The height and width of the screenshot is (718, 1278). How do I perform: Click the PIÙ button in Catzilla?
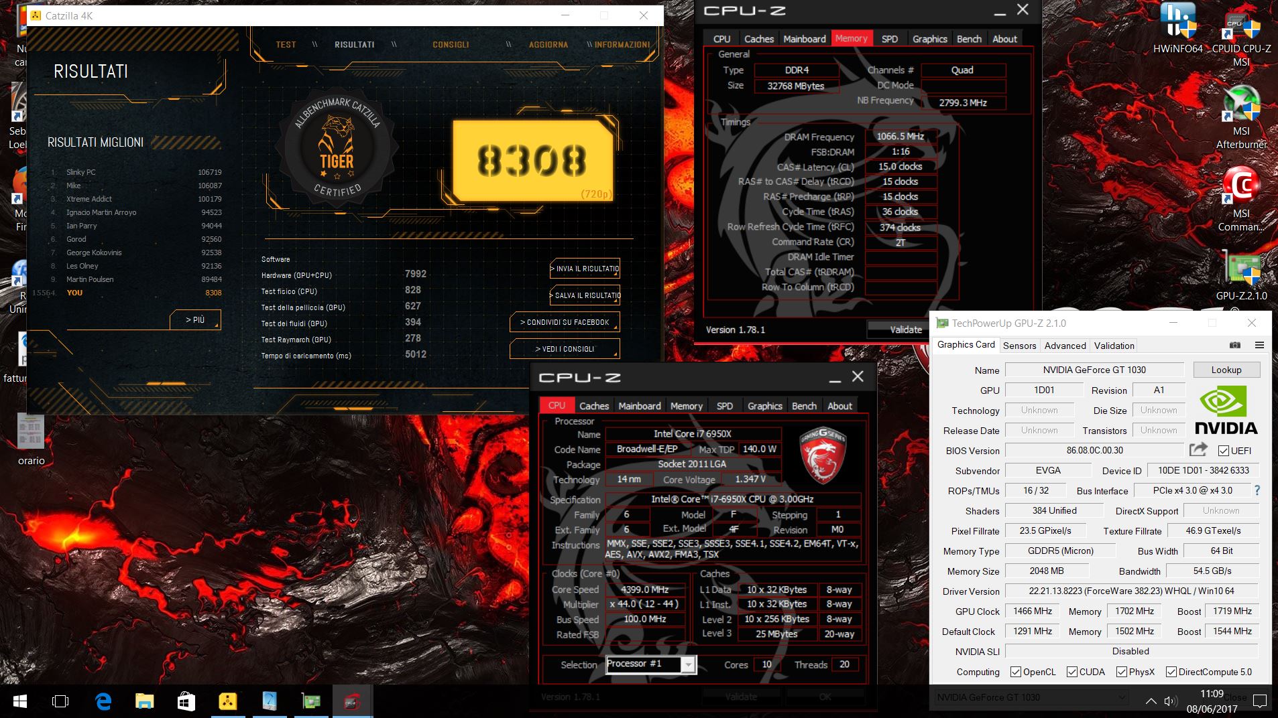(x=195, y=319)
